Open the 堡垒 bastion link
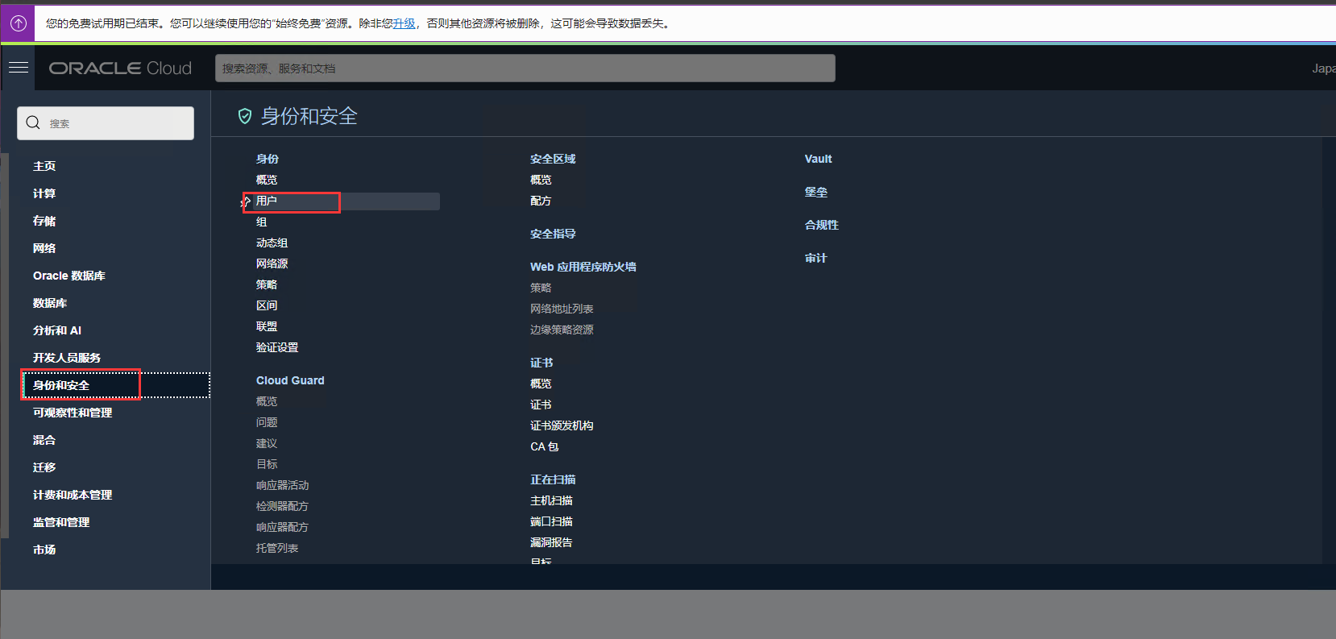The height and width of the screenshot is (639, 1336). click(815, 192)
